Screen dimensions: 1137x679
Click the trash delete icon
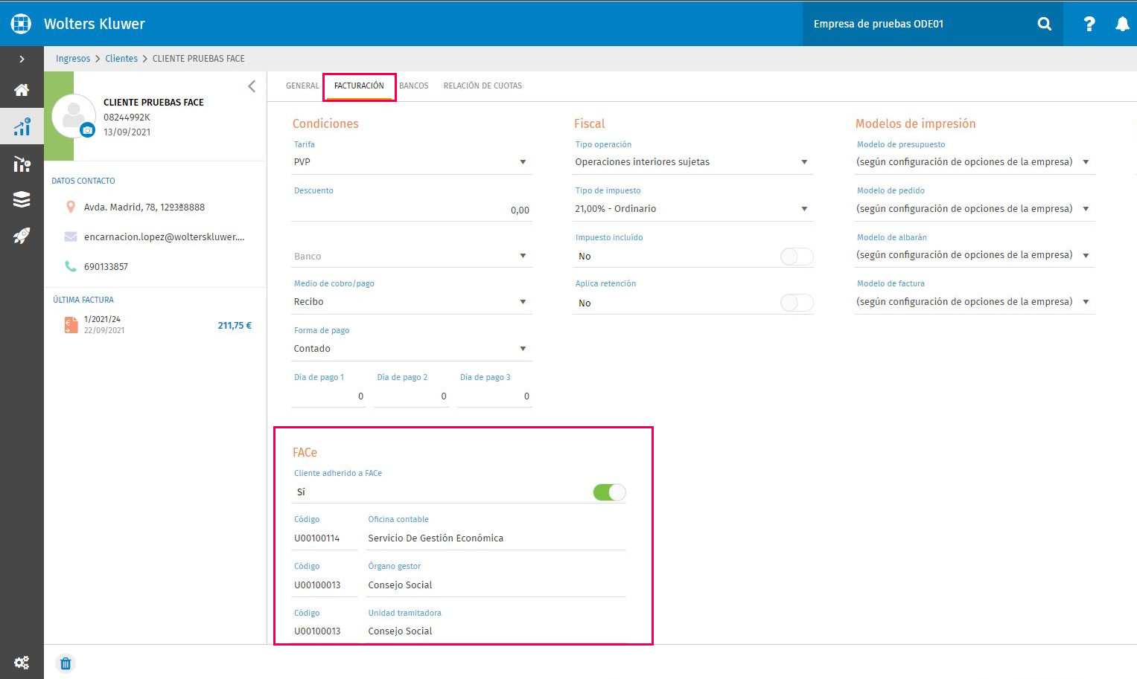tap(66, 663)
